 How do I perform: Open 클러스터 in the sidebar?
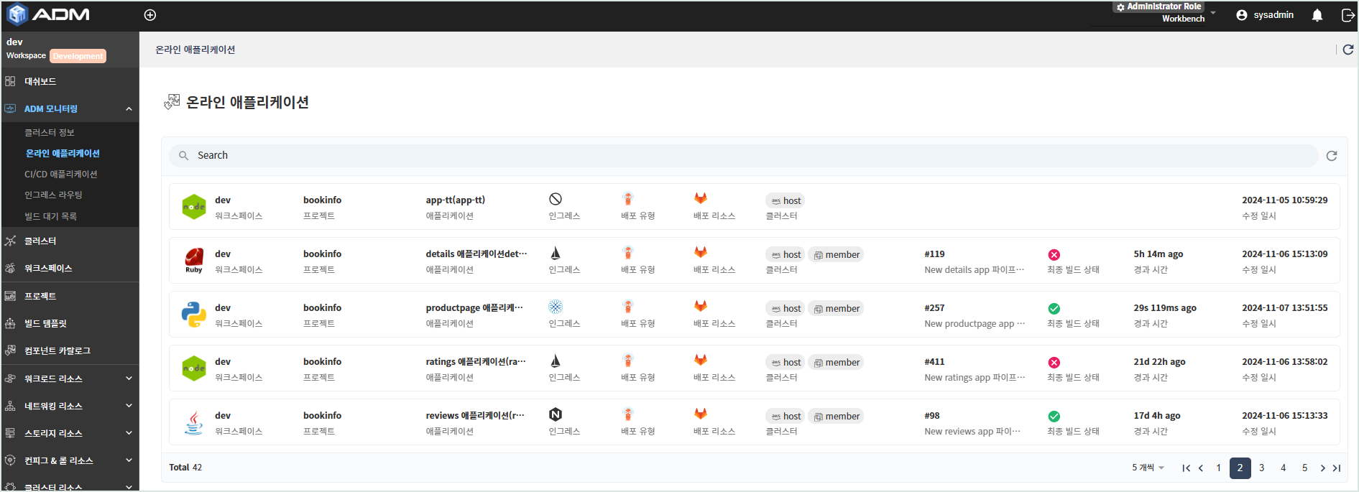coord(70,241)
